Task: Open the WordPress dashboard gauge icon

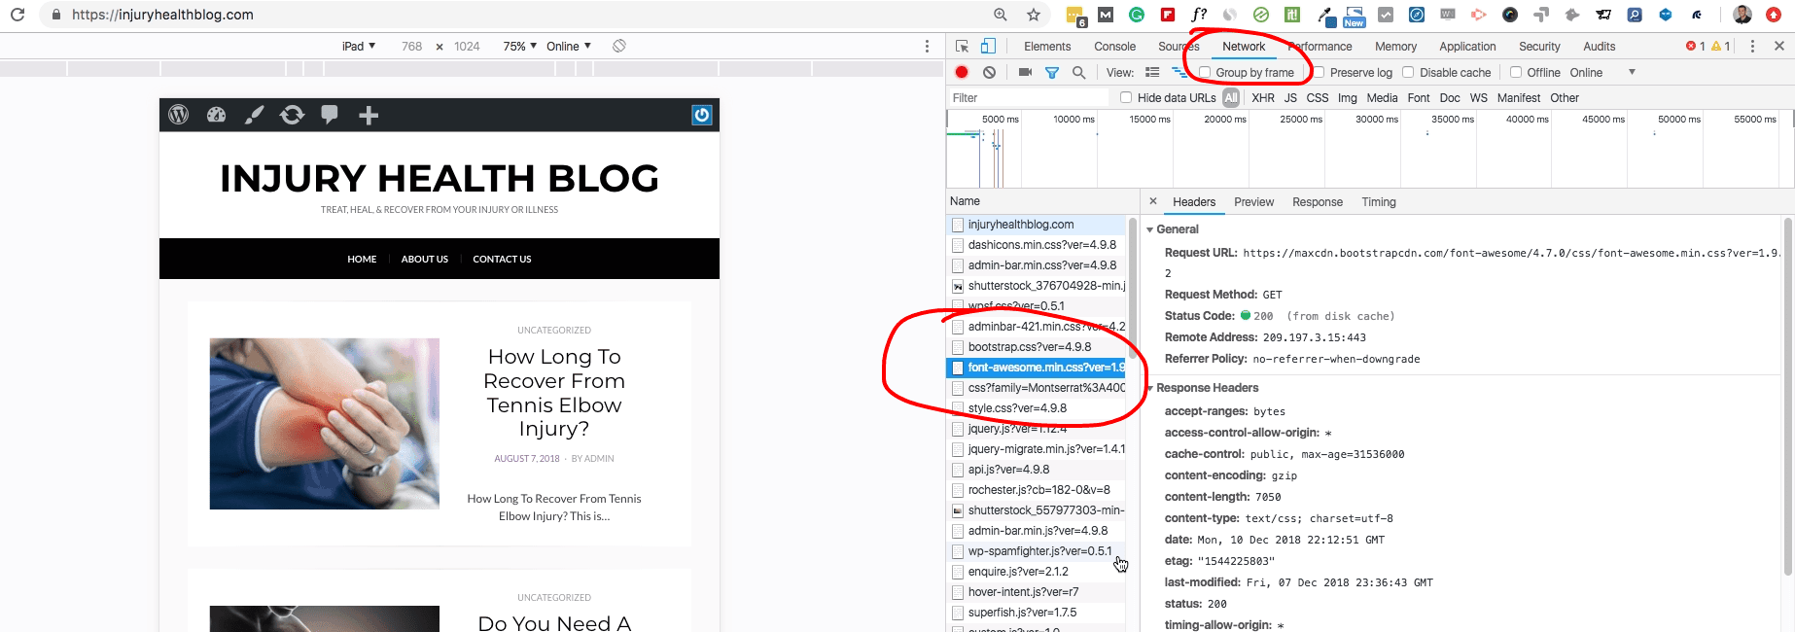Action: (x=217, y=115)
